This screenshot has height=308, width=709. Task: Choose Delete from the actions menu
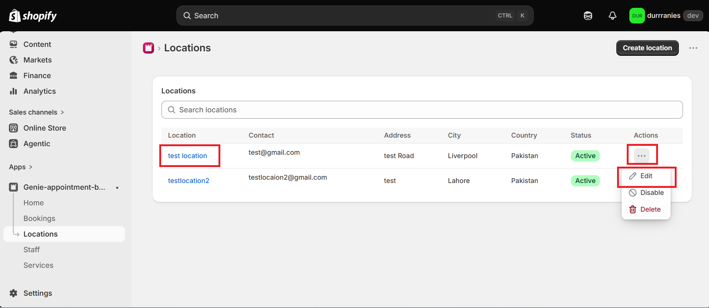[646, 209]
